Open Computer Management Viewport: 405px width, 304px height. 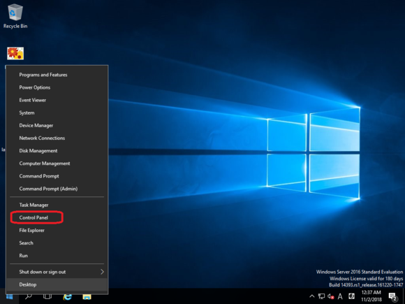tap(57, 164)
